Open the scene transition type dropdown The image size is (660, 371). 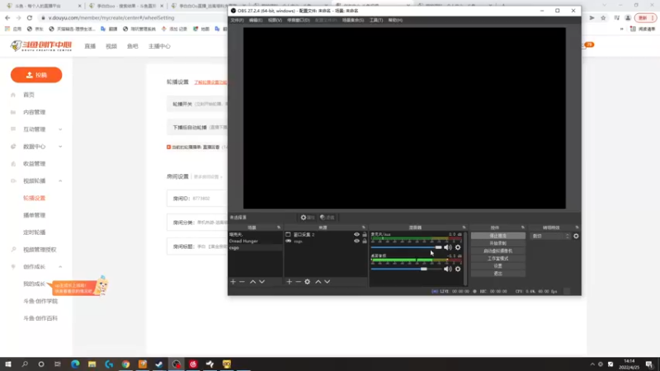pos(550,236)
